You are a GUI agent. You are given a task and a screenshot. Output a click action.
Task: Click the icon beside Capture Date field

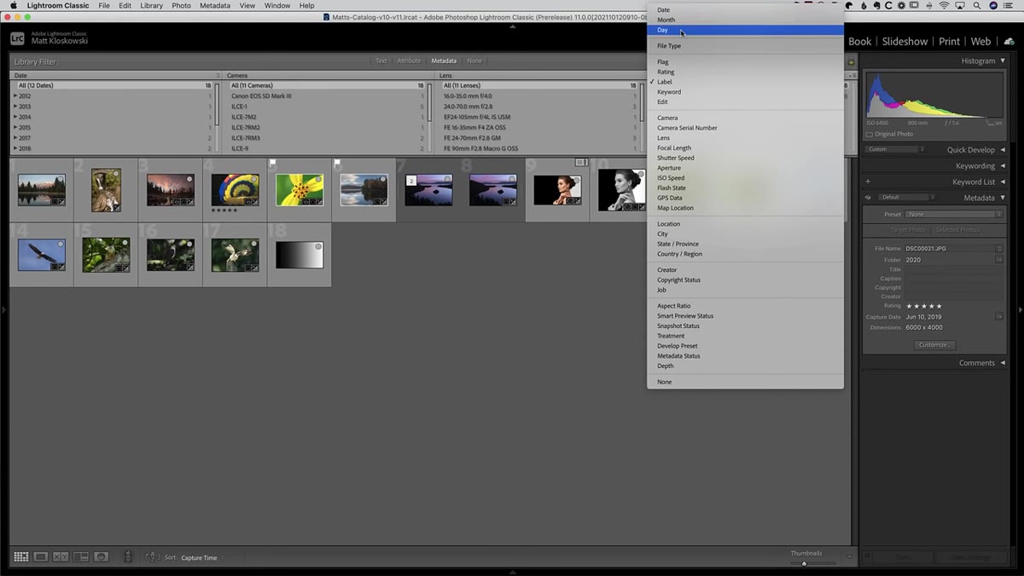click(x=999, y=317)
